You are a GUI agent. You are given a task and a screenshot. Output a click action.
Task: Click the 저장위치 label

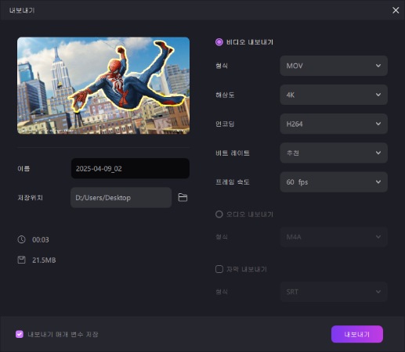pos(30,198)
